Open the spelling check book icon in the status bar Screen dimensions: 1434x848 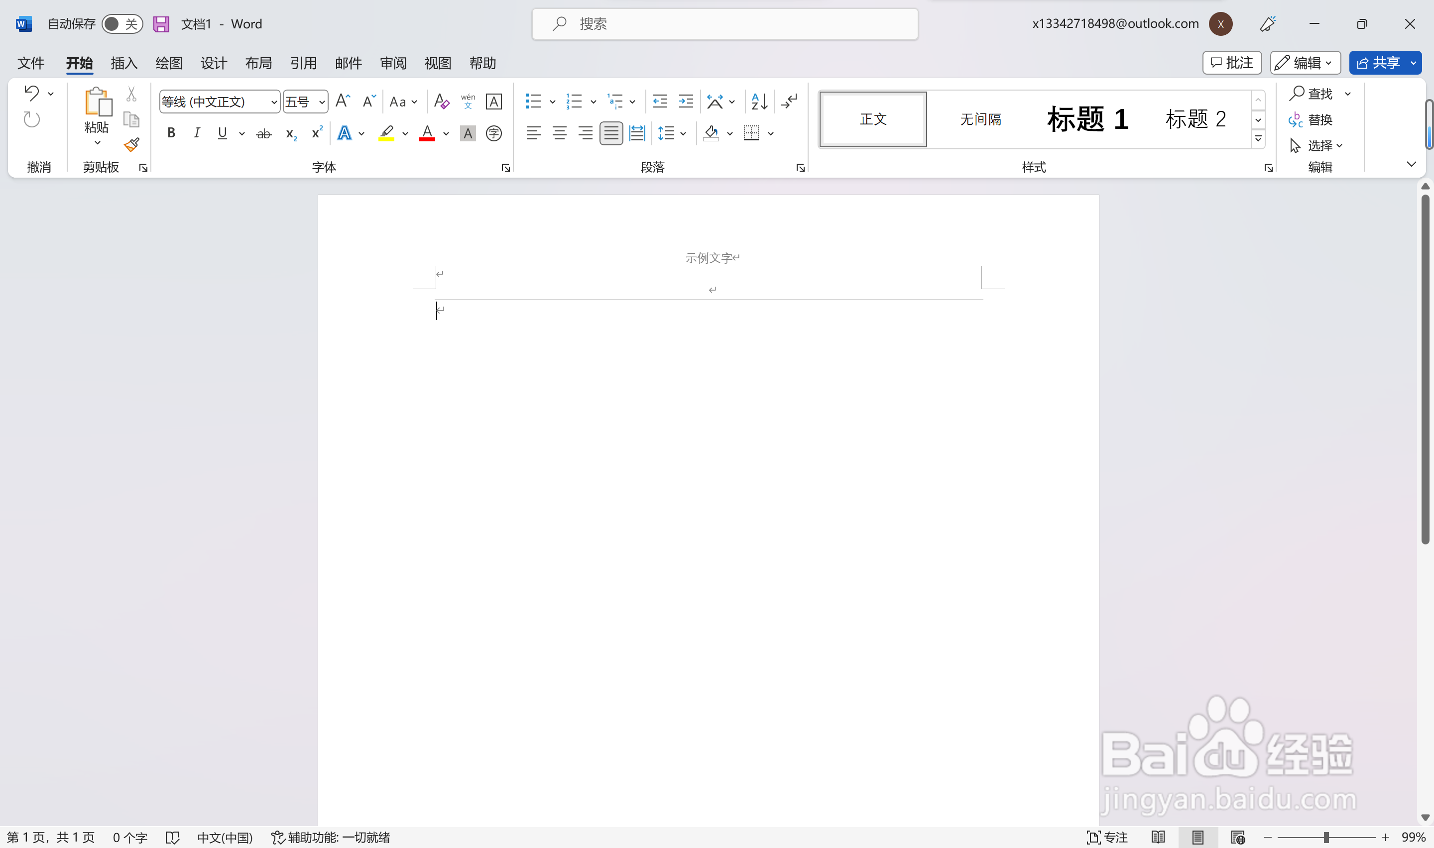[173, 837]
